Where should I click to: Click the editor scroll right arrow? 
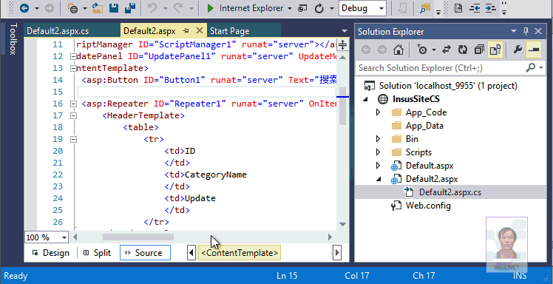tap(330, 237)
